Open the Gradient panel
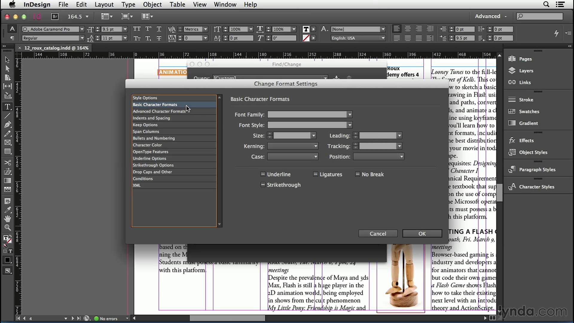This screenshot has width=574, height=323. (528, 123)
